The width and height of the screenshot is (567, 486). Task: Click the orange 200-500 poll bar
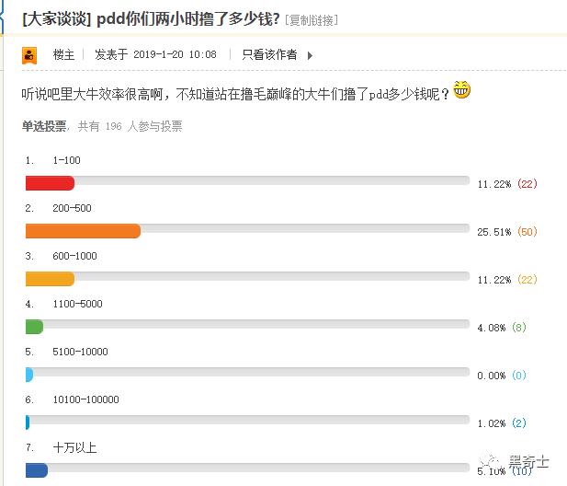click(83, 231)
